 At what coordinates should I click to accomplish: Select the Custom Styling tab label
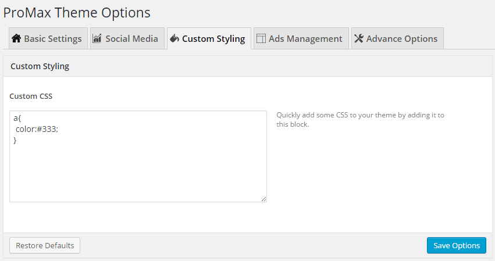tap(213, 39)
